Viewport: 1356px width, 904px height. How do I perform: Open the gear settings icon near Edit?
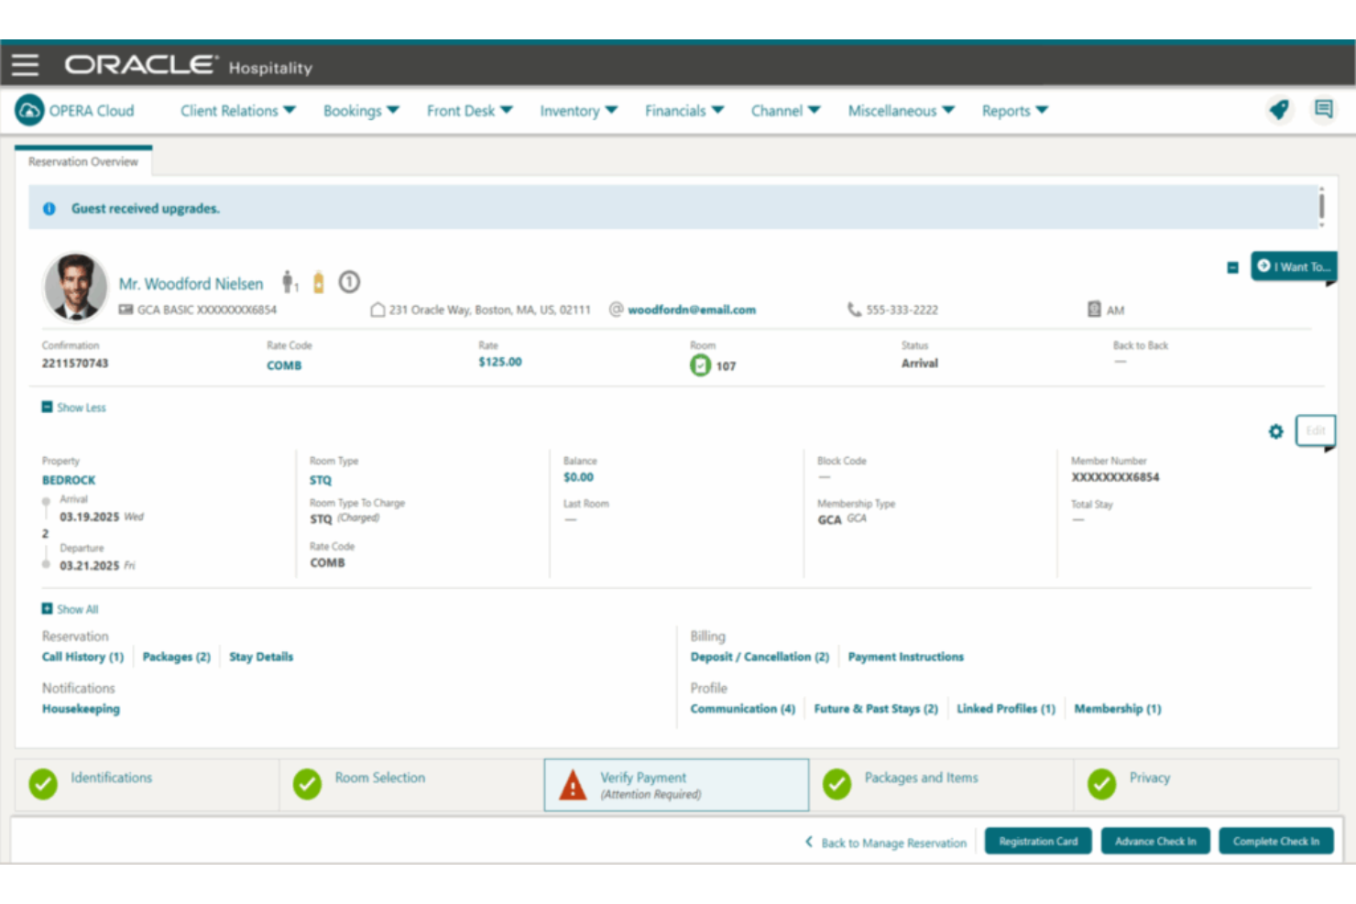pyautogui.click(x=1275, y=430)
